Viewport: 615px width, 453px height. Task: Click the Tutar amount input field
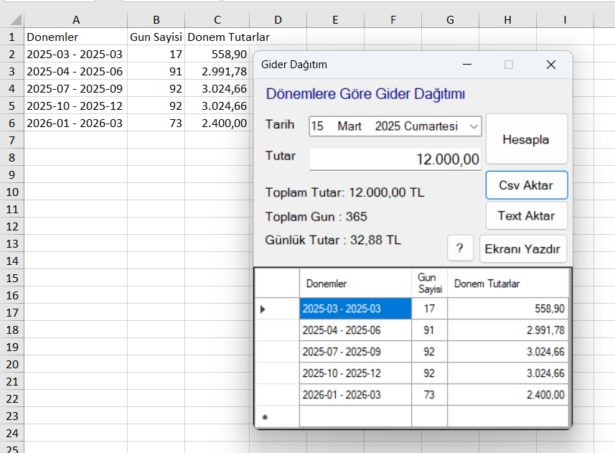click(395, 159)
